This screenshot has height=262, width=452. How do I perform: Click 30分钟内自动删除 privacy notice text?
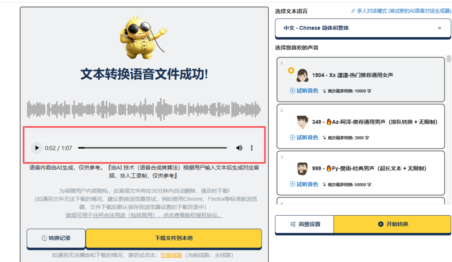coord(144,191)
